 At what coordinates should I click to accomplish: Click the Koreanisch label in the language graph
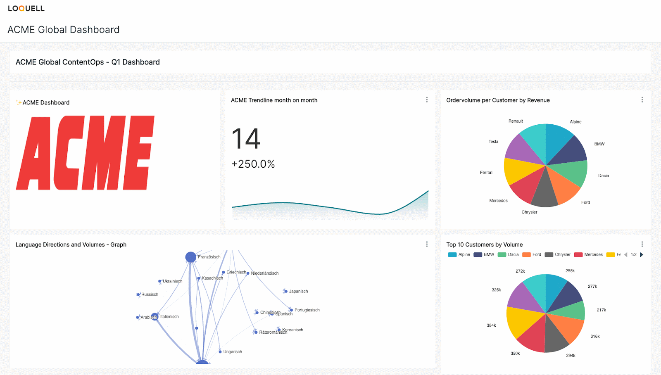point(292,330)
